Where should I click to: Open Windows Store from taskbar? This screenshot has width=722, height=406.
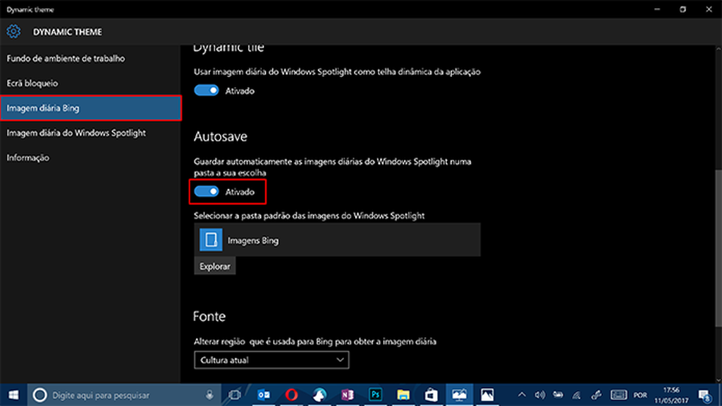point(431,395)
